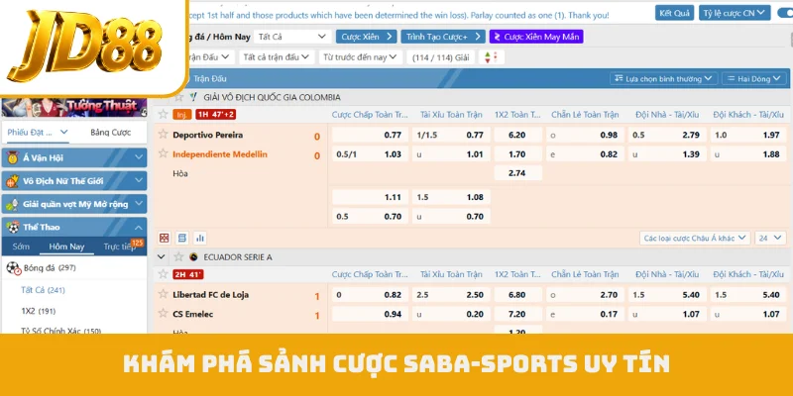This screenshot has width=793, height=396.
Task: Click the CS Emelec team name
Action: 192,314
